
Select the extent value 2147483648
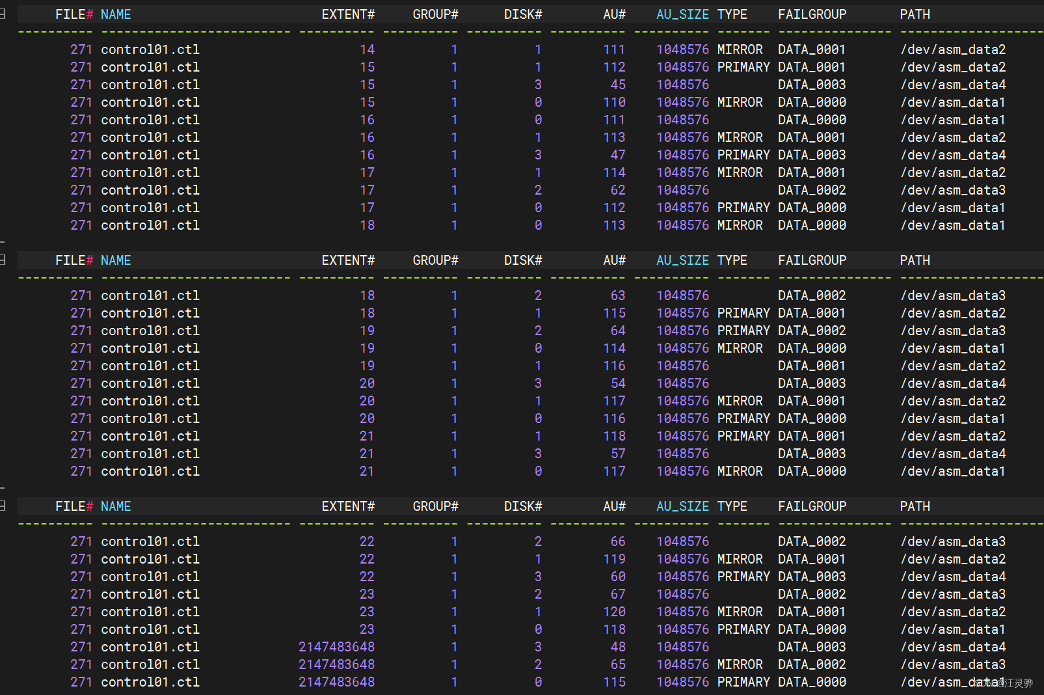pos(336,647)
